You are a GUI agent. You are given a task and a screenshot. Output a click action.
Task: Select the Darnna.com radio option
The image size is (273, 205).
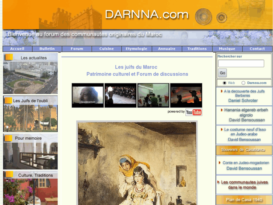pos(243,83)
